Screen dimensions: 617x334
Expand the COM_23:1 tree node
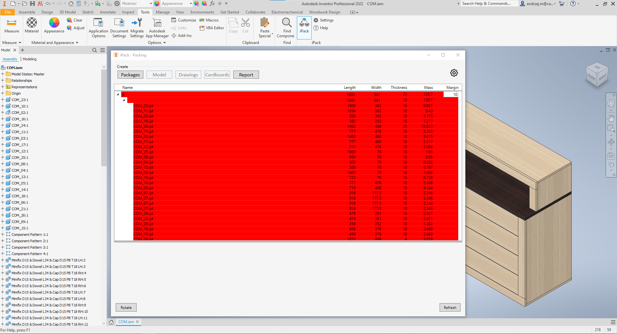[3, 100]
